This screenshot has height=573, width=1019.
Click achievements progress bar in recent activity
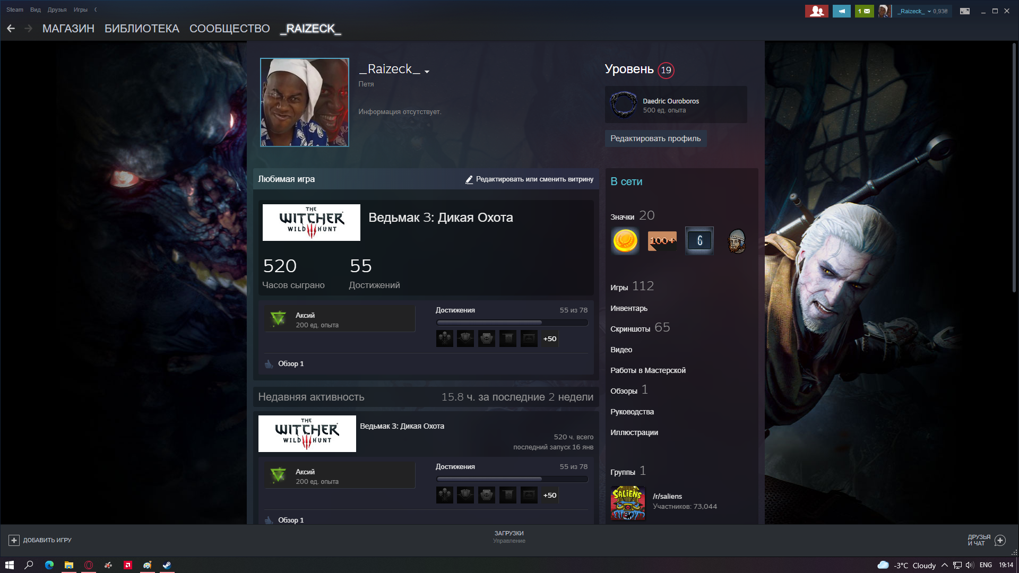tap(512, 479)
